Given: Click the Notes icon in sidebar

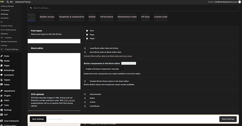Looking at the screenshot, I should point(1,84).
